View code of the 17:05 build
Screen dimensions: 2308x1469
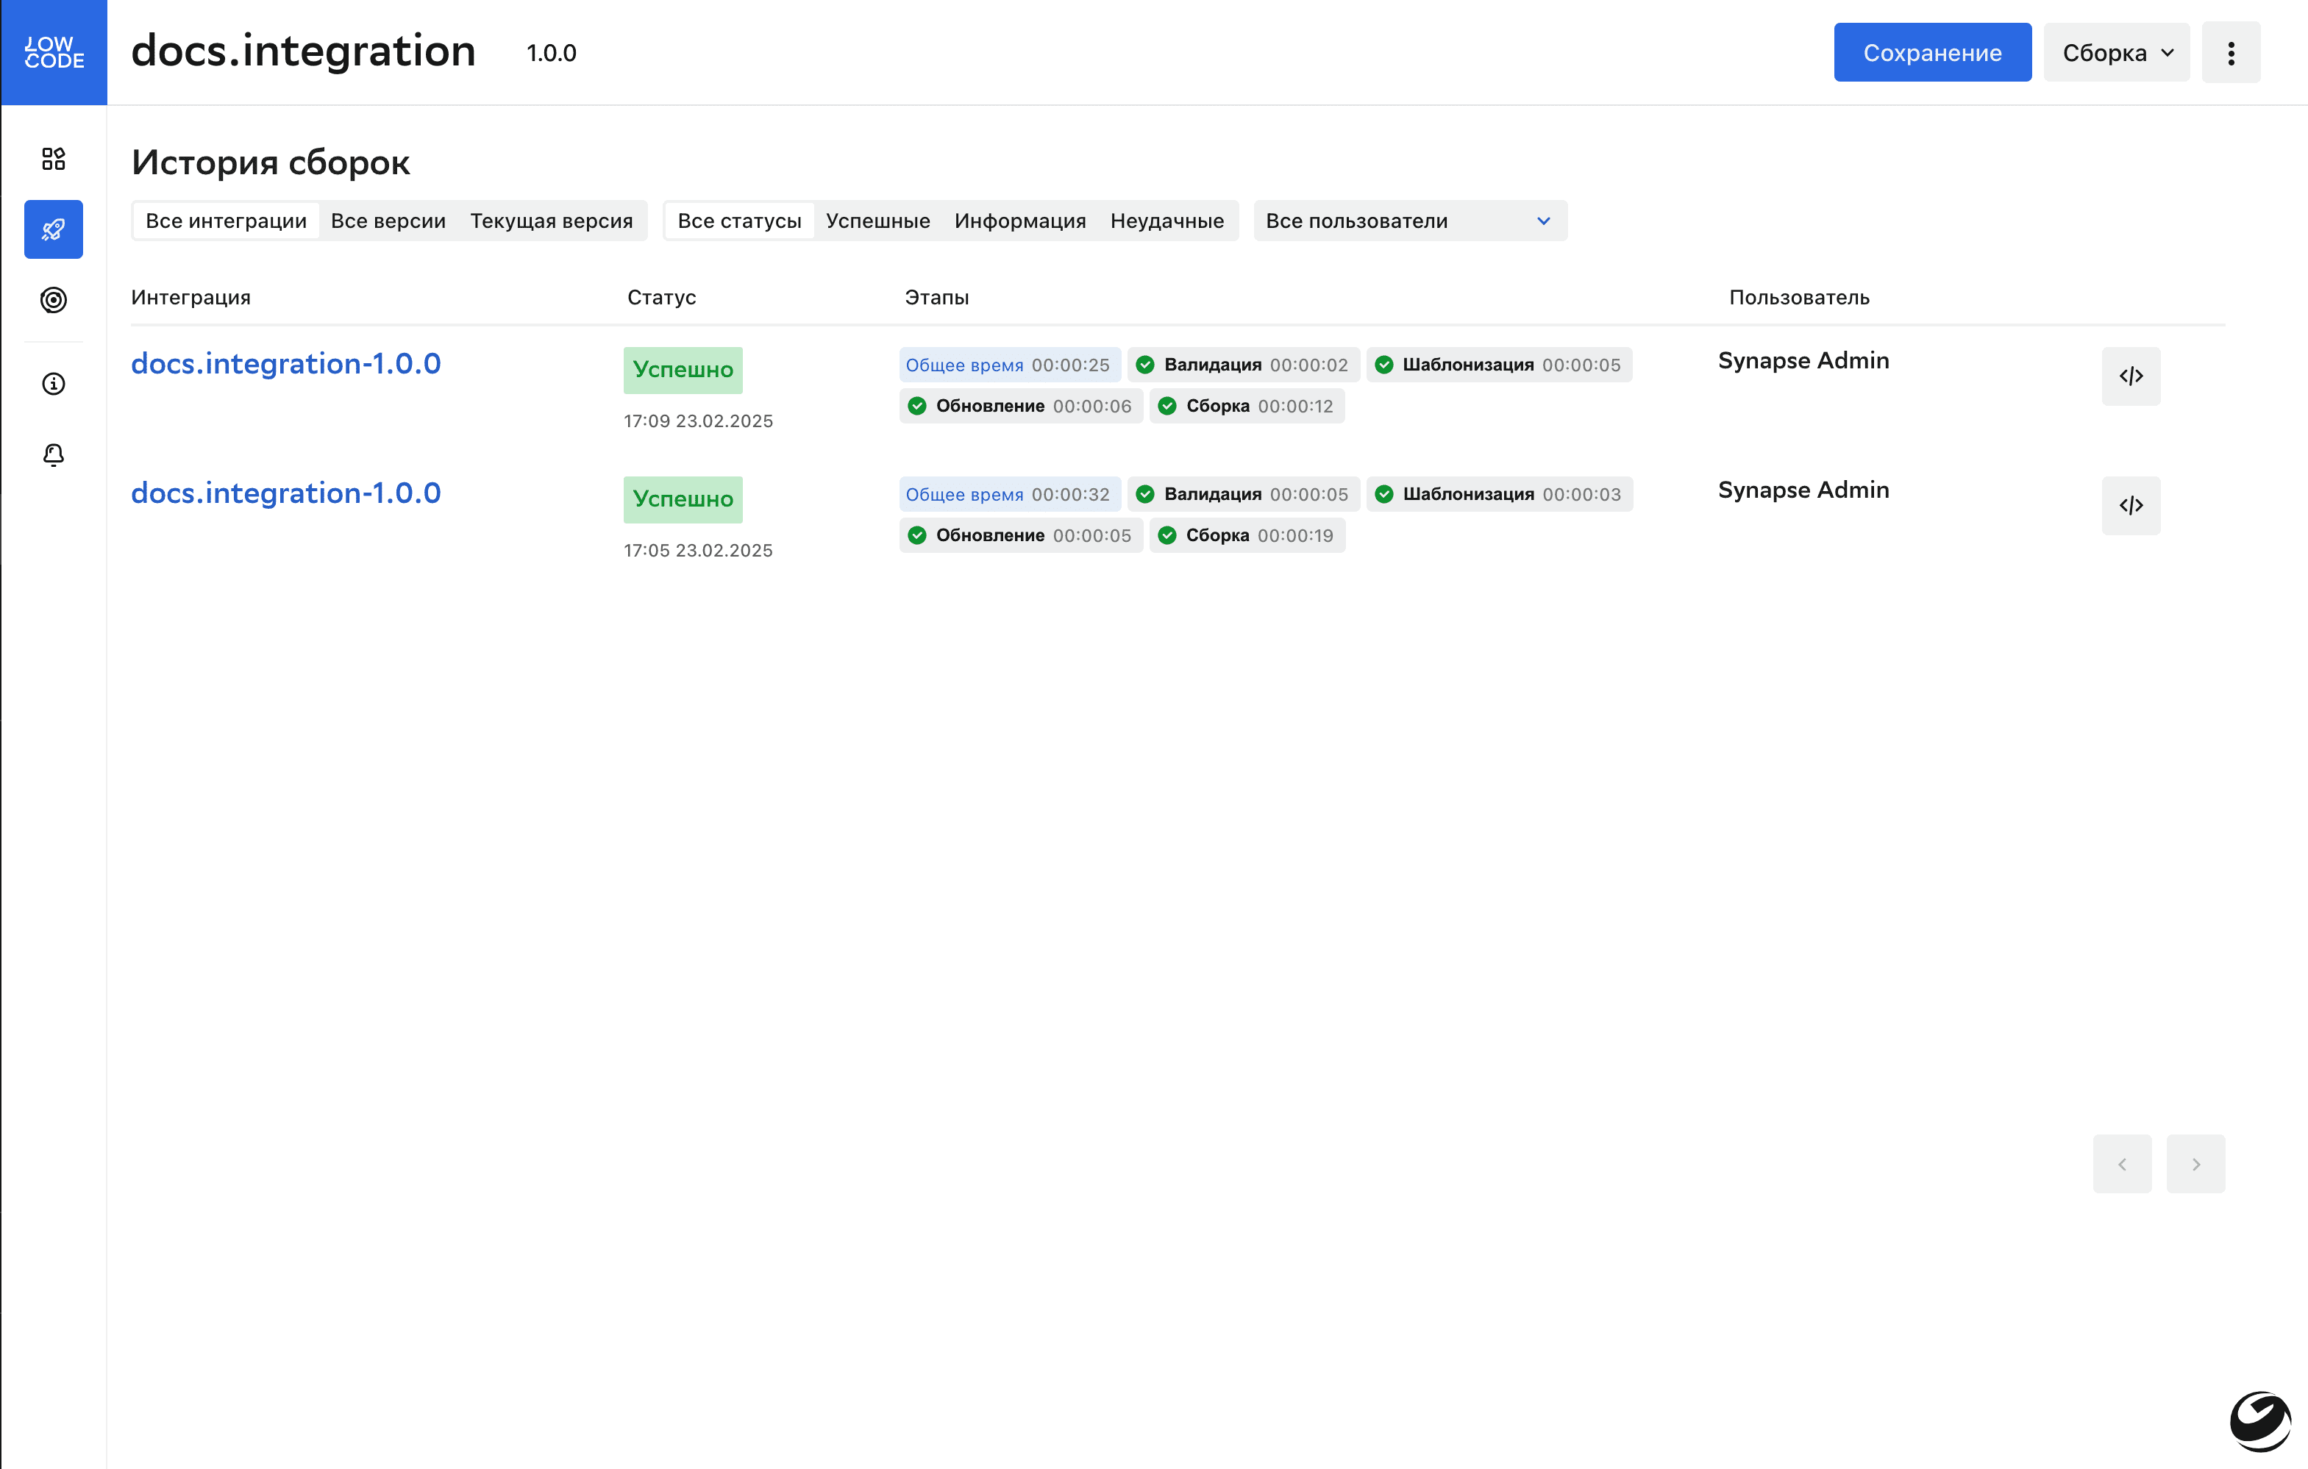click(2131, 506)
